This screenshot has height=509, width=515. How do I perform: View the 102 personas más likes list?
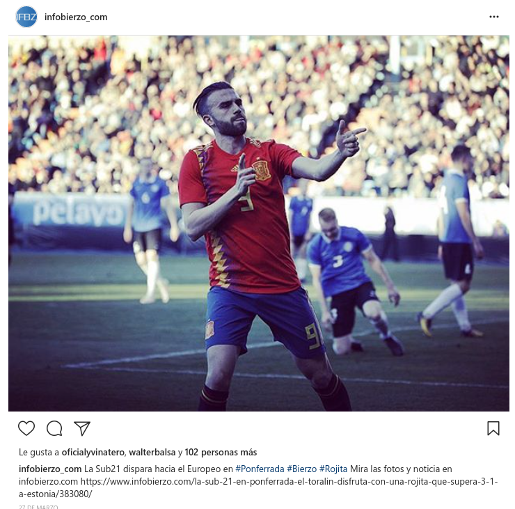221,453
